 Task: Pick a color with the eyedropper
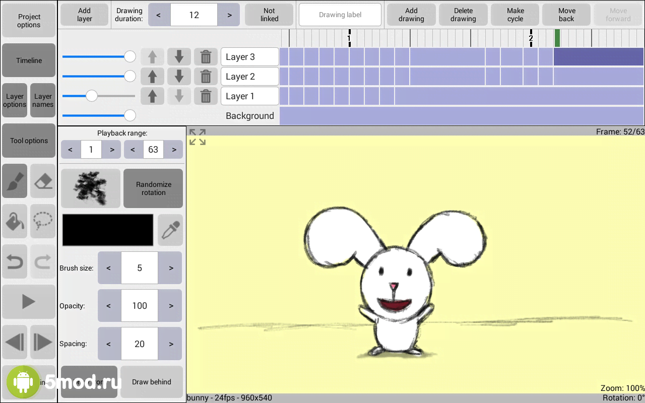click(170, 230)
